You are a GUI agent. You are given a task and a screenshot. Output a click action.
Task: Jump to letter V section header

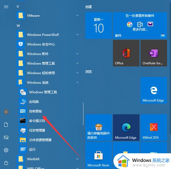(x=18, y=7)
